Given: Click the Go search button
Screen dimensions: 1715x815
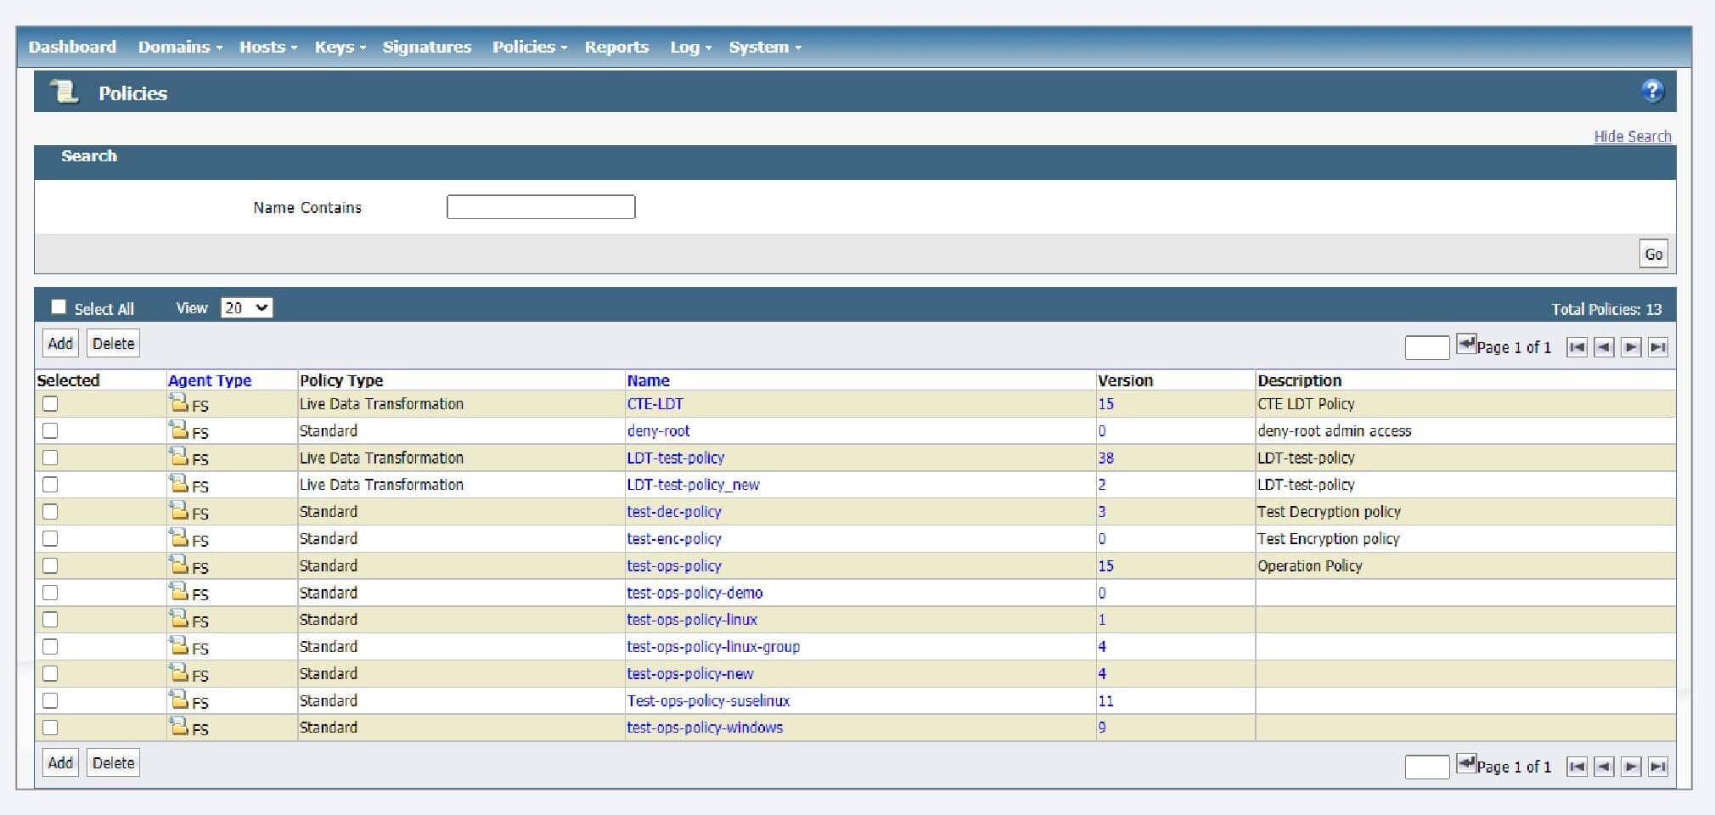Looking at the screenshot, I should point(1653,254).
